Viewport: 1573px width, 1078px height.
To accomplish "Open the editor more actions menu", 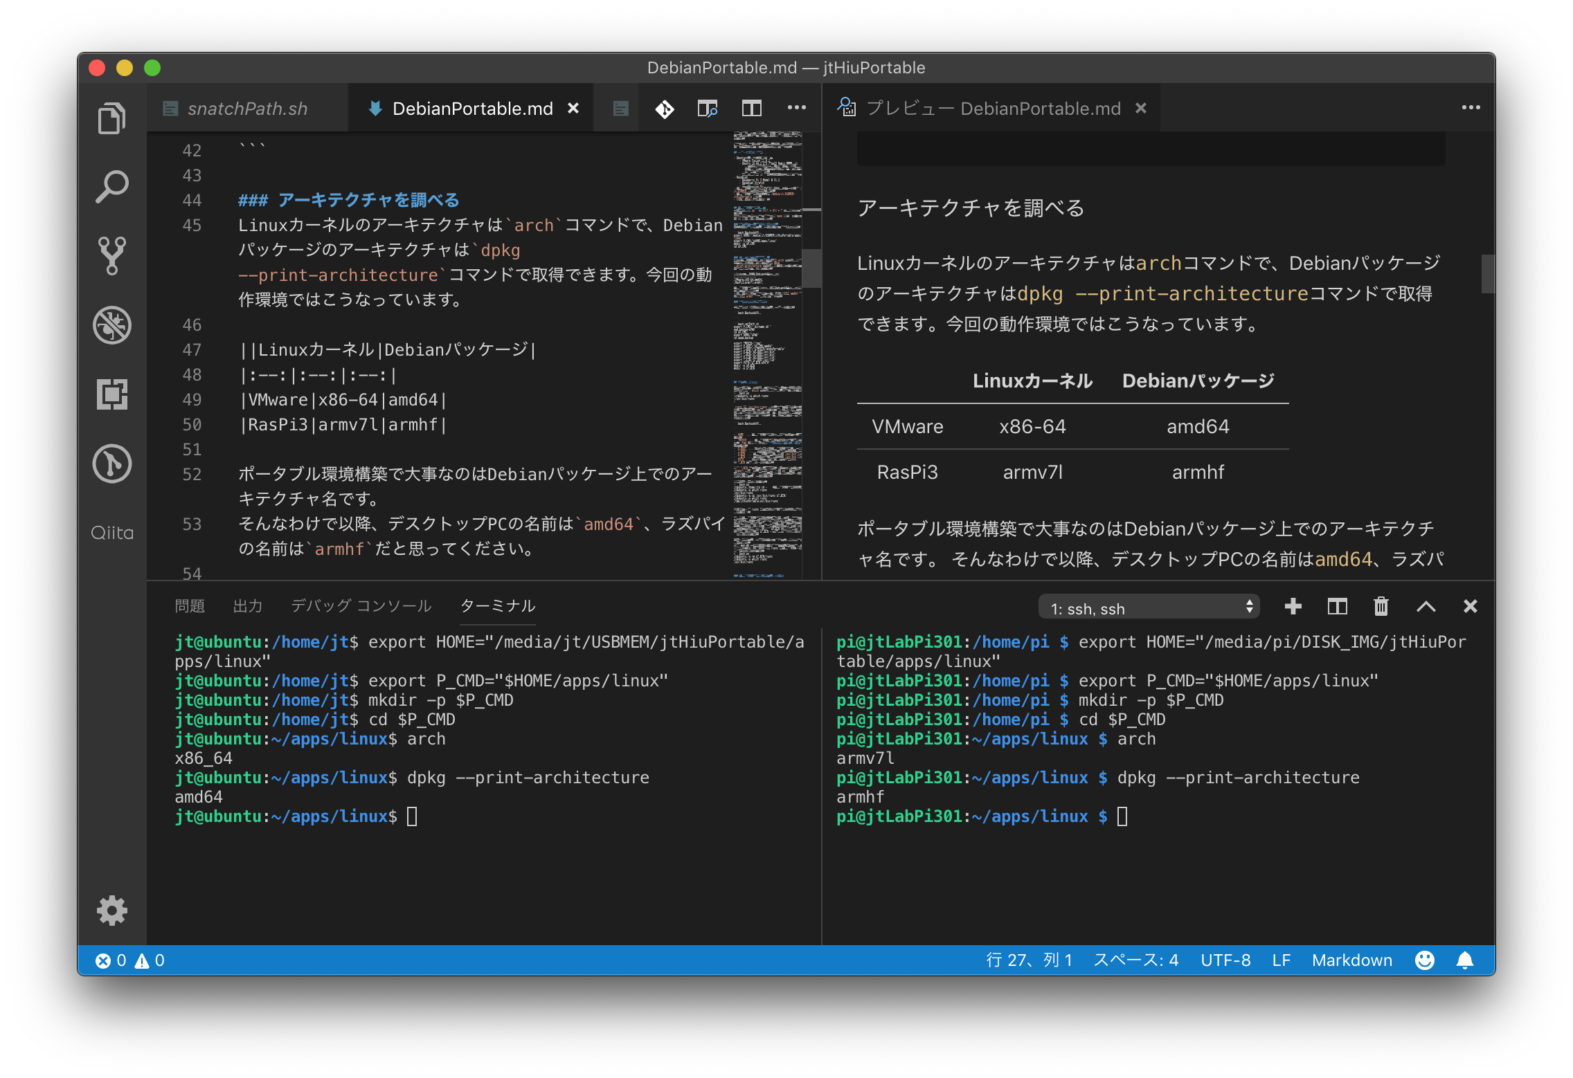I will (796, 108).
